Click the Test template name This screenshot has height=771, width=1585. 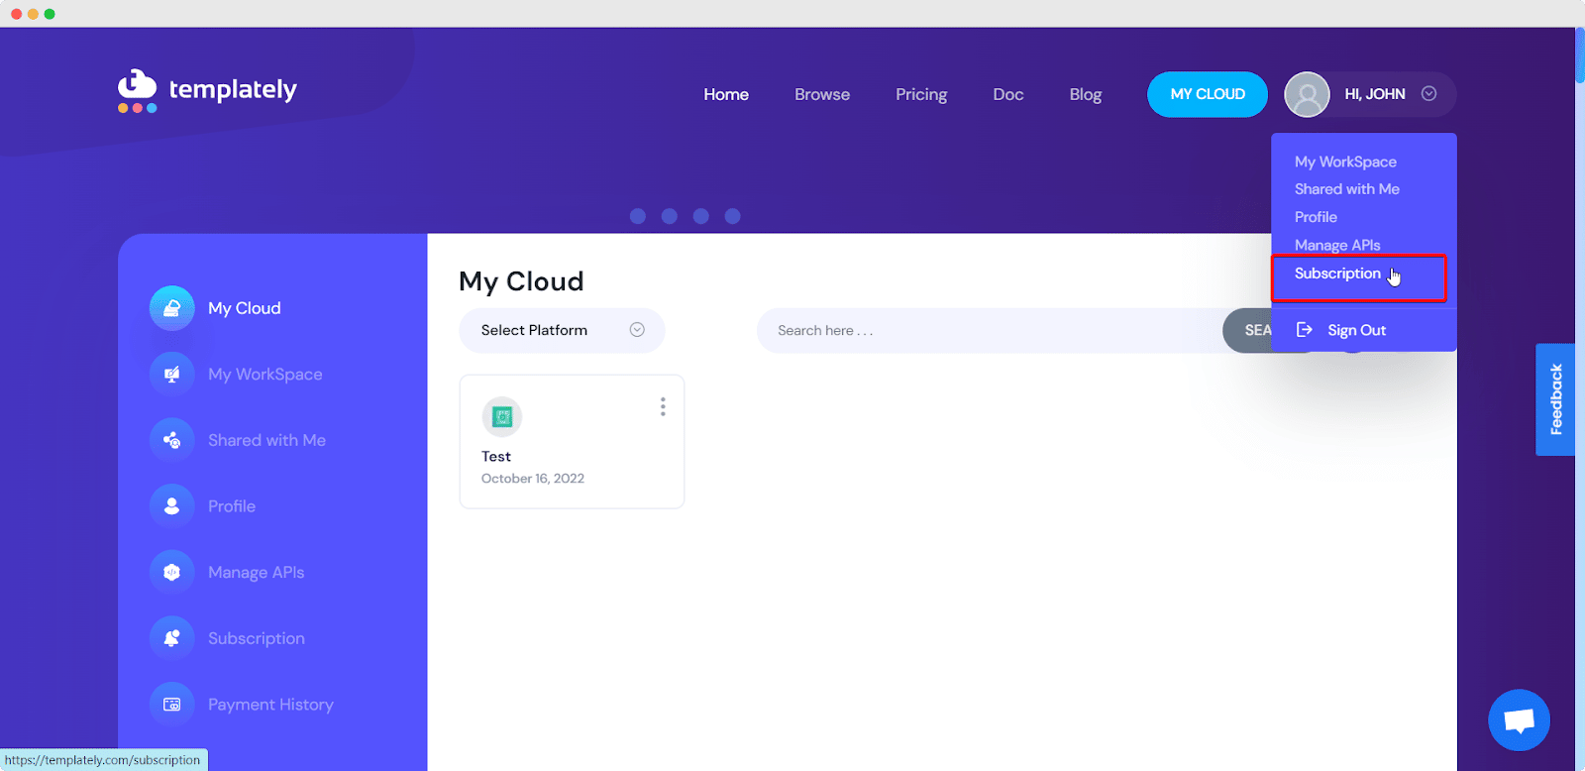pos(496,457)
